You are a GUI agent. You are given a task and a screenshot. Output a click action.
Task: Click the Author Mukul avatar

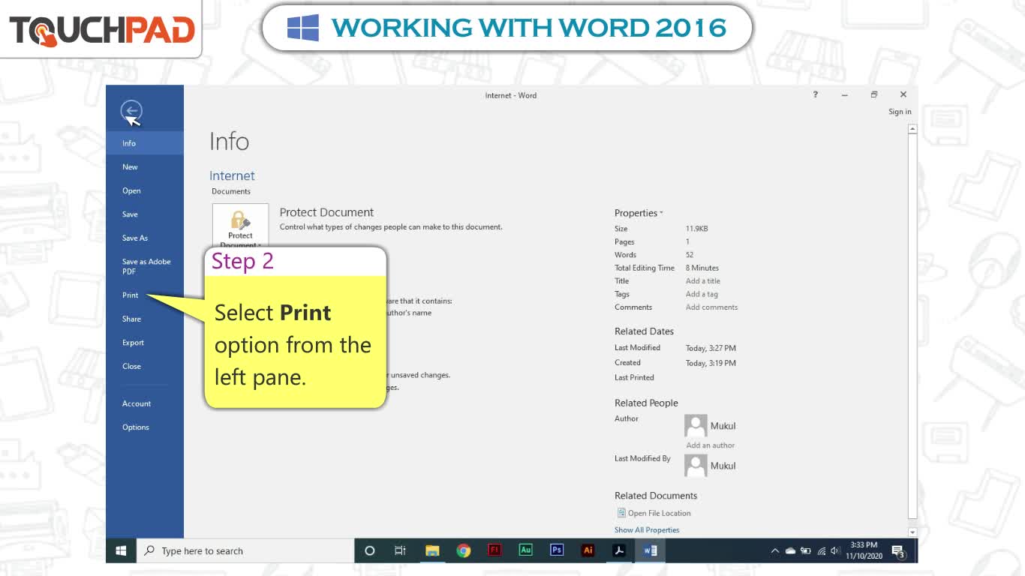pos(696,425)
